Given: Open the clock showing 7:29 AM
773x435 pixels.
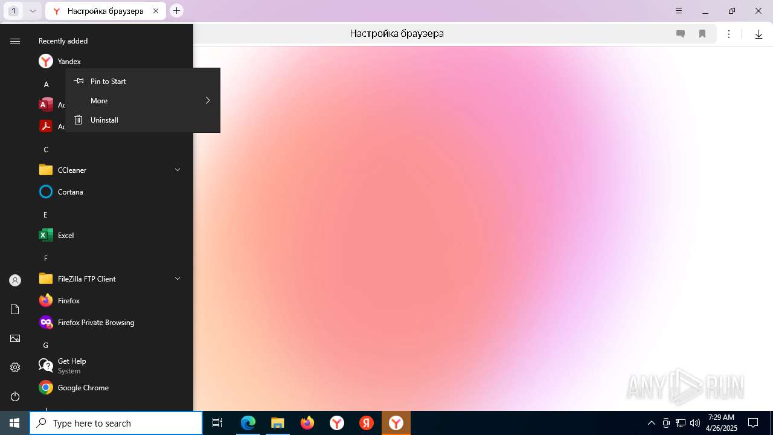Looking at the screenshot, I should pyautogui.click(x=721, y=423).
